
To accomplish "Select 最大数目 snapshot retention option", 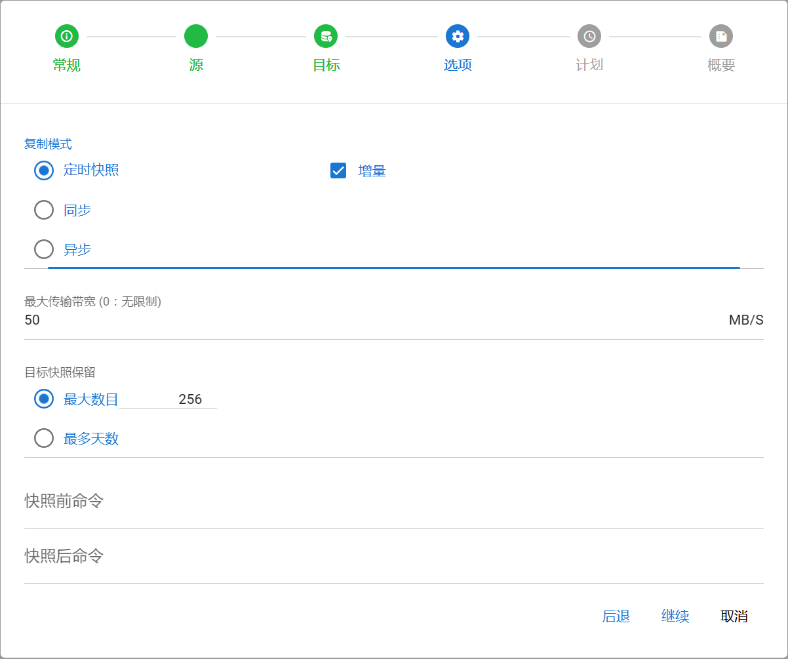I will 44,399.
